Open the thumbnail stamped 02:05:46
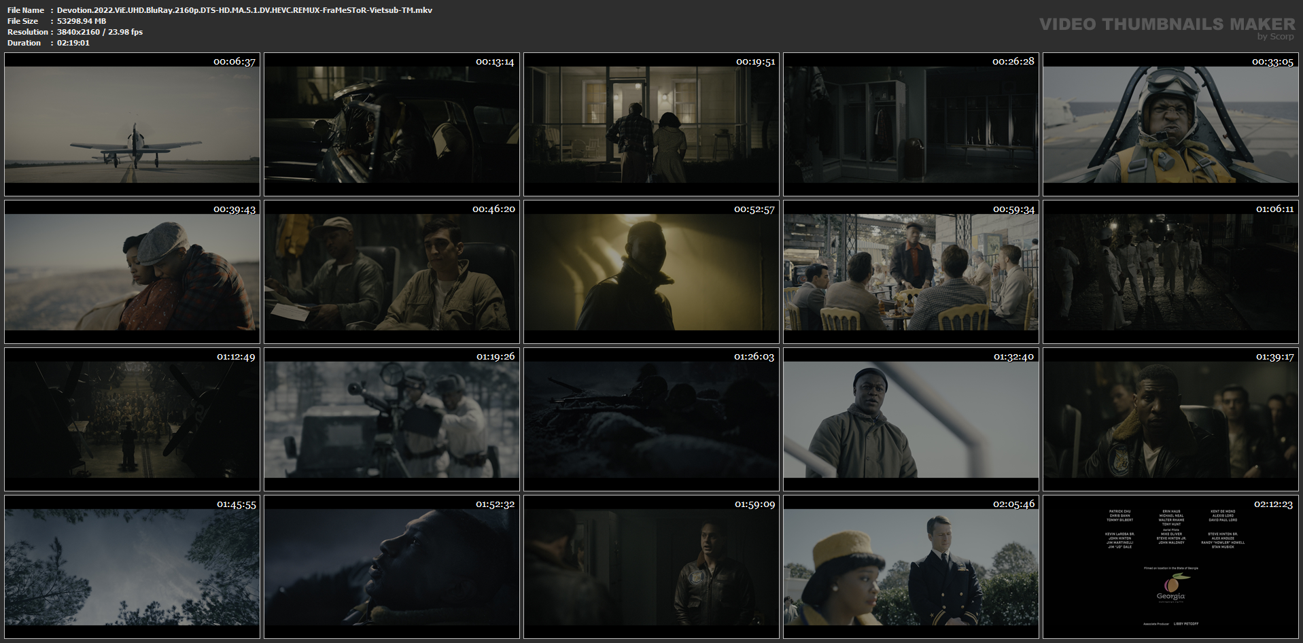This screenshot has height=643, width=1303. (x=911, y=567)
